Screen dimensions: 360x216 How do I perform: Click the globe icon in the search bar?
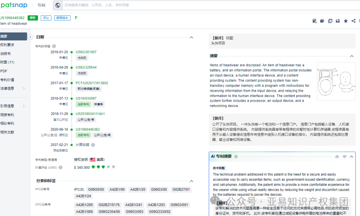[57, 5]
